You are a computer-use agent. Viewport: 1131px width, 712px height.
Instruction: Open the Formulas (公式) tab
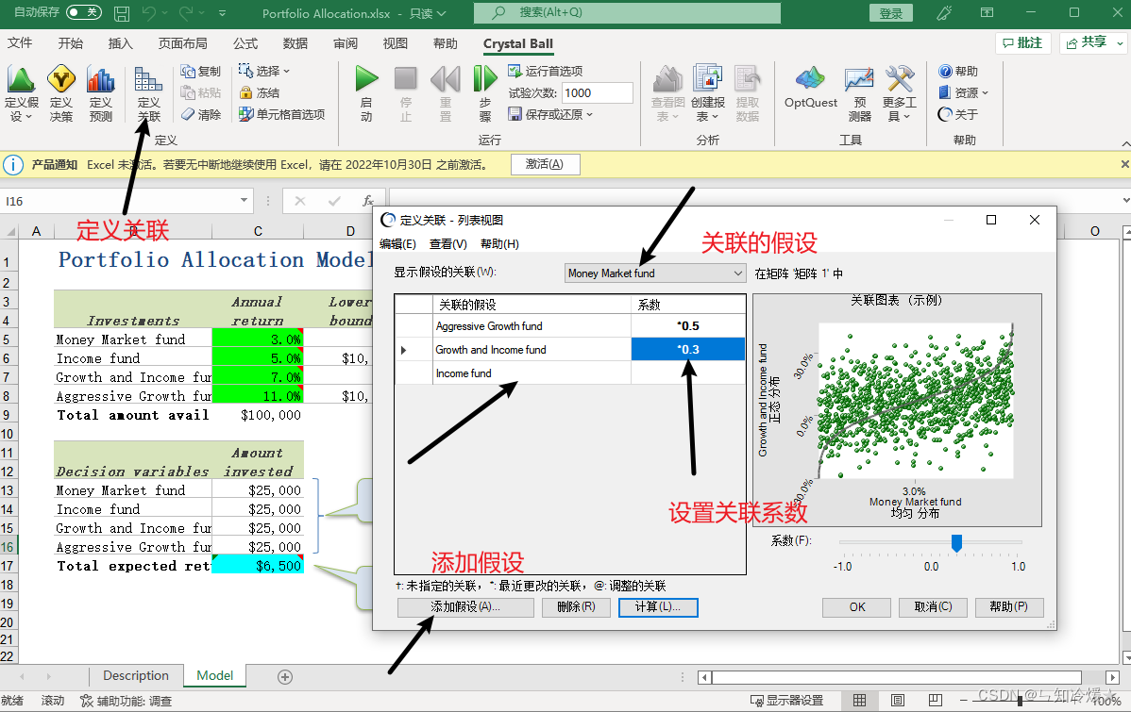coord(245,43)
